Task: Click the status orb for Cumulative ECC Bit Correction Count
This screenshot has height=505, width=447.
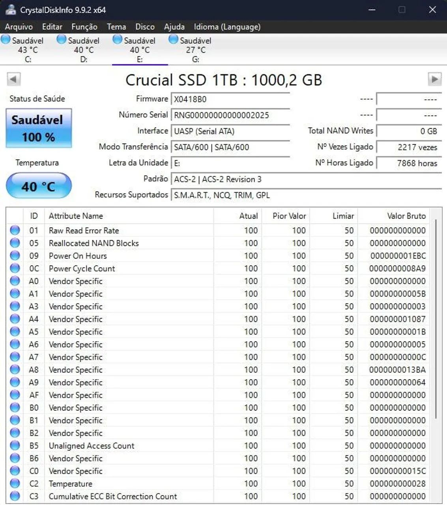Action: (x=15, y=496)
